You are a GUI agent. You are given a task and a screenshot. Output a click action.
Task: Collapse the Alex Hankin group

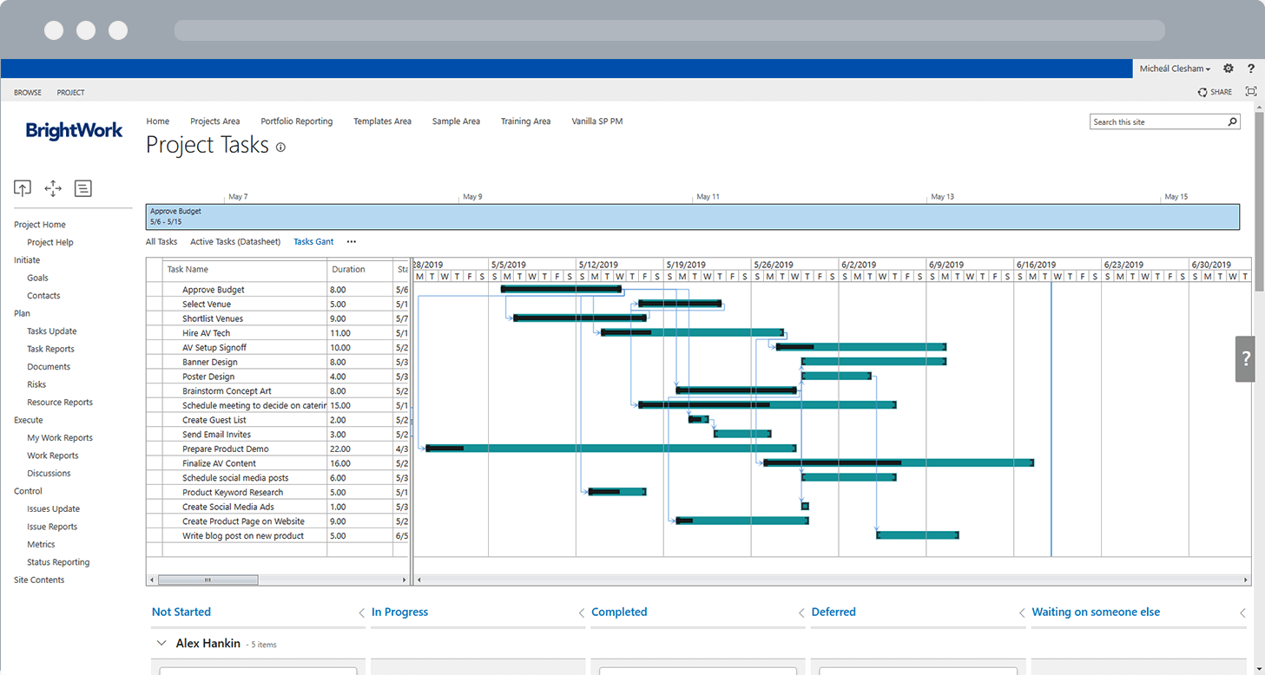(x=161, y=644)
